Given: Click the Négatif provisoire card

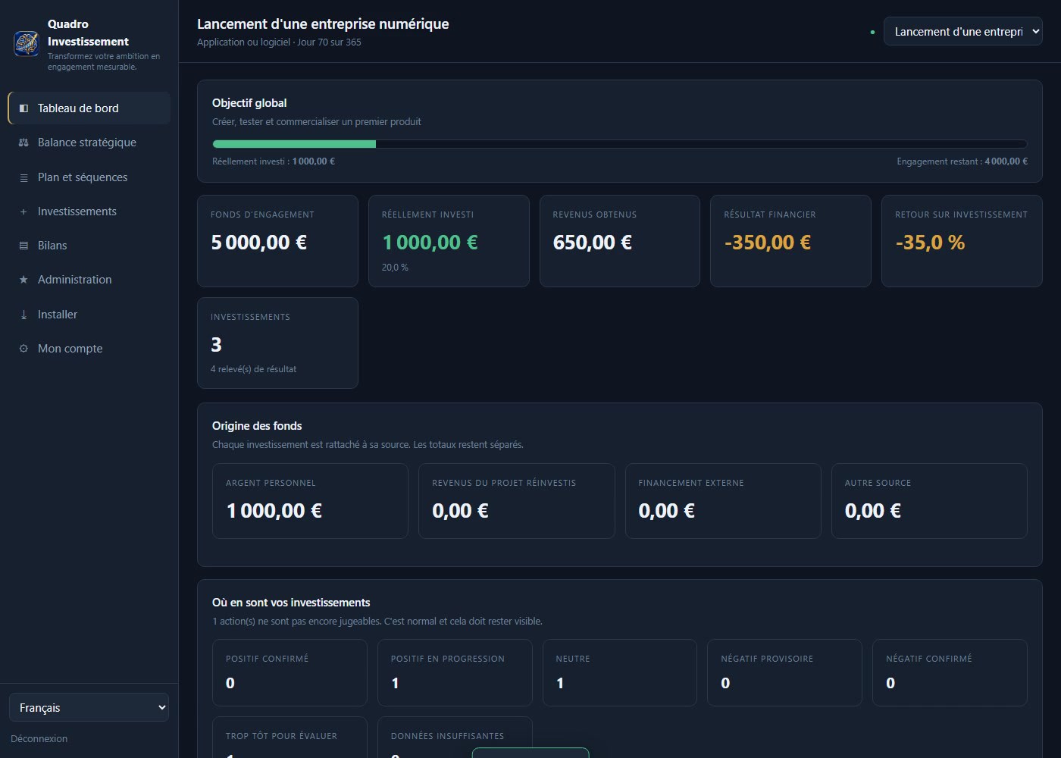Looking at the screenshot, I should click(784, 672).
